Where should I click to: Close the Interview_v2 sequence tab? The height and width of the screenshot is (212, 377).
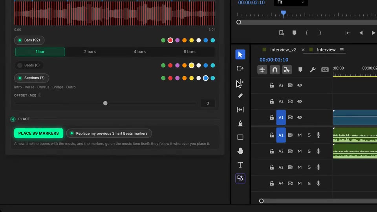[x=303, y=50]
